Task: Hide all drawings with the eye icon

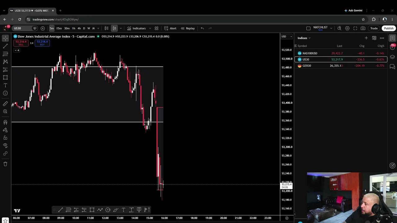Action: (x=5, y=146)
